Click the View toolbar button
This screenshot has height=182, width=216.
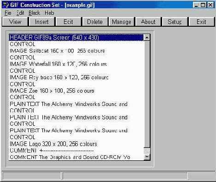(15, 22)
